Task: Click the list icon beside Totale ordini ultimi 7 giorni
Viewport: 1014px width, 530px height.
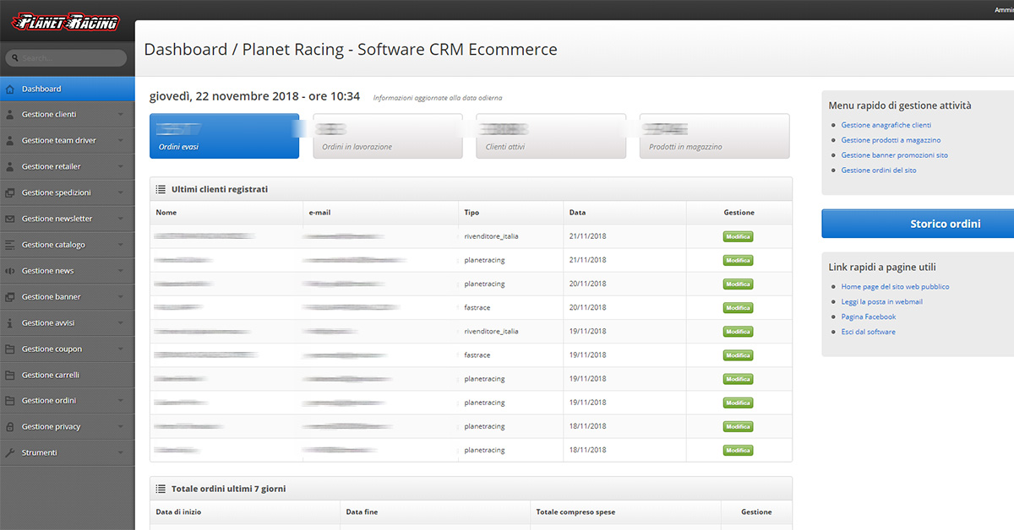Action: 161,489
